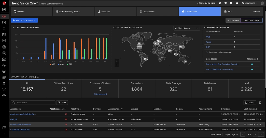Screen dimensions: 266x138
Task: Switch to the Overview view toggle
Action: click(x=233, y=20)
